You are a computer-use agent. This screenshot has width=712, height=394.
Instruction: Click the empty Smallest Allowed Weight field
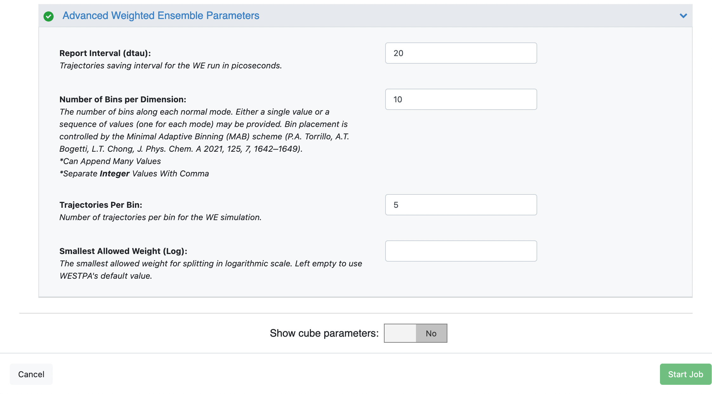click(461, 251)
